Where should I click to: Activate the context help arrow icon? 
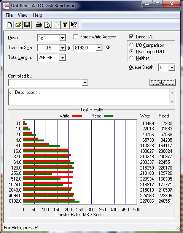74,25
